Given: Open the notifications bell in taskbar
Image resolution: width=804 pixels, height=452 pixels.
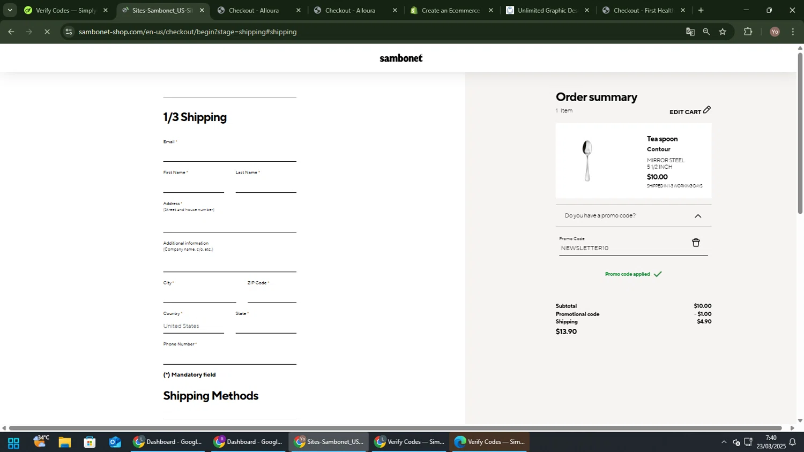Looking at the screenshot, I should point(793,442).
